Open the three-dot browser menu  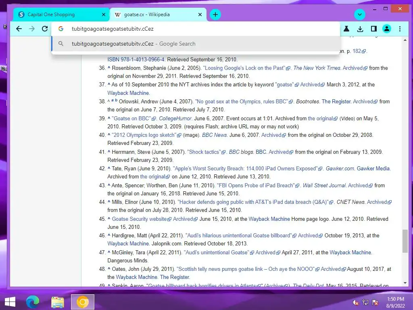[400, 29]
